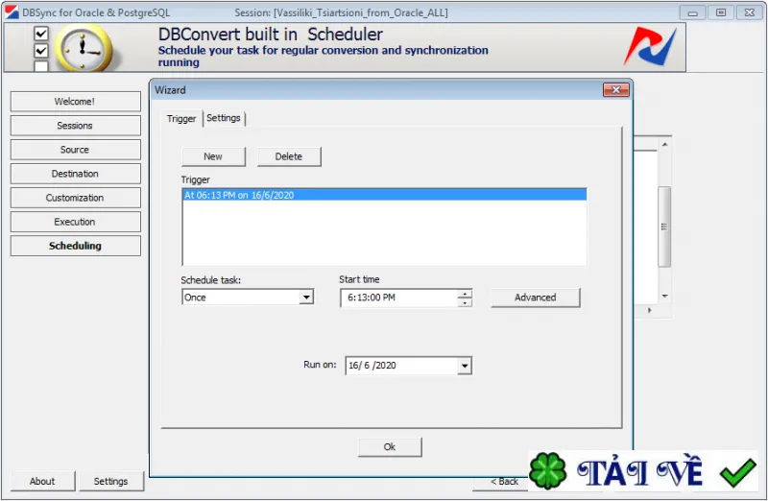Open the Execution step
768x501 pixels.
[x=76, y=222]
